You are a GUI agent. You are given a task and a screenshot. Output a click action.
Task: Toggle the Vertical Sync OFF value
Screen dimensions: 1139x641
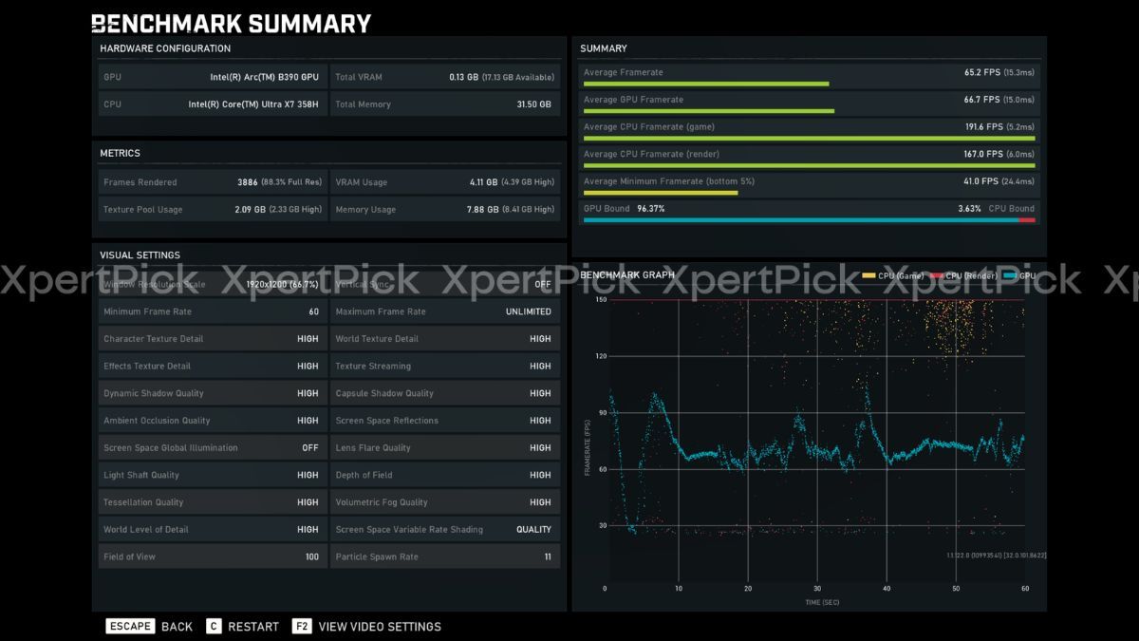click(542, 284)
